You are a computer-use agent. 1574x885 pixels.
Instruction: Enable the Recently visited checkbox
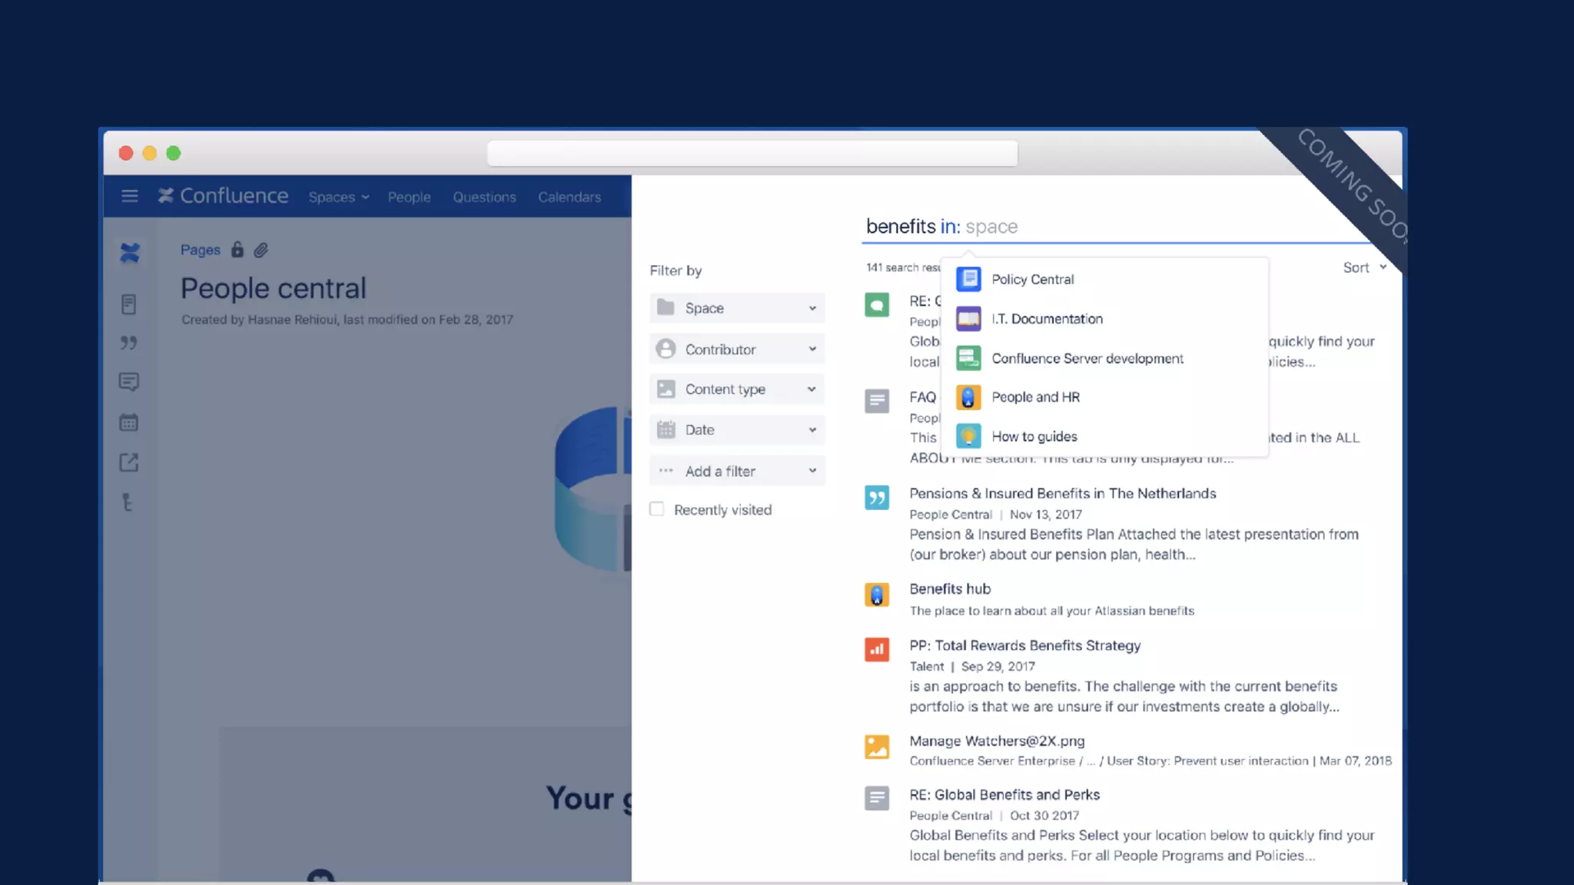click(x=657, y=509)
